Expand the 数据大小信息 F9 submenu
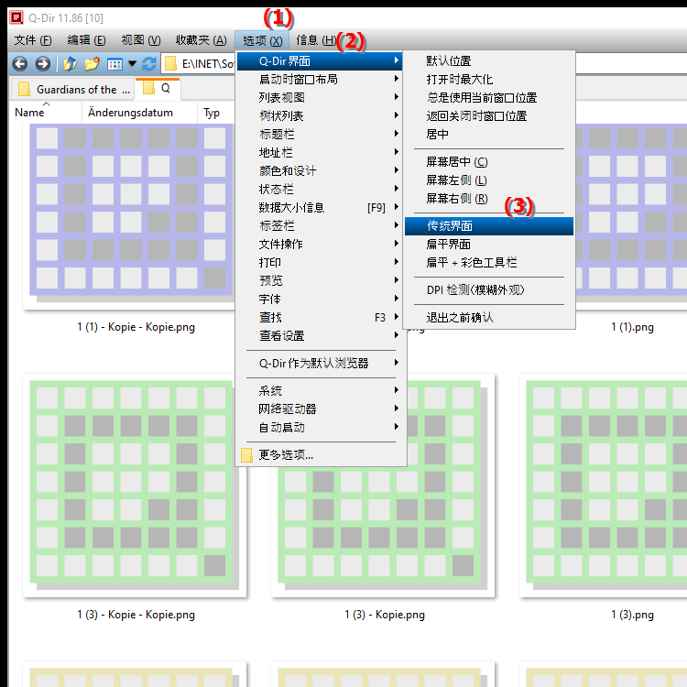The image size is (687, 687). (x=319, y=208)
